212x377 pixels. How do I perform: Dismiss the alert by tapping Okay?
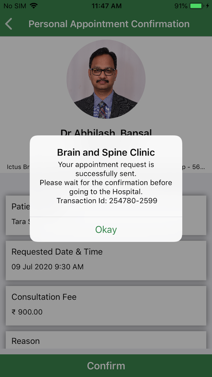106,229
